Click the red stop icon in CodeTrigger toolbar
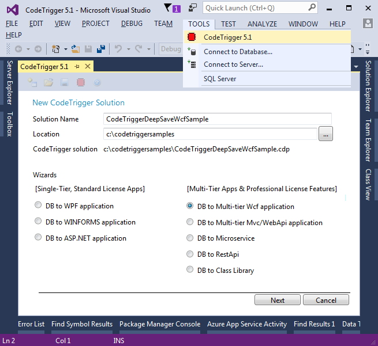Screen dimensions: 378x346 [81, 83]
